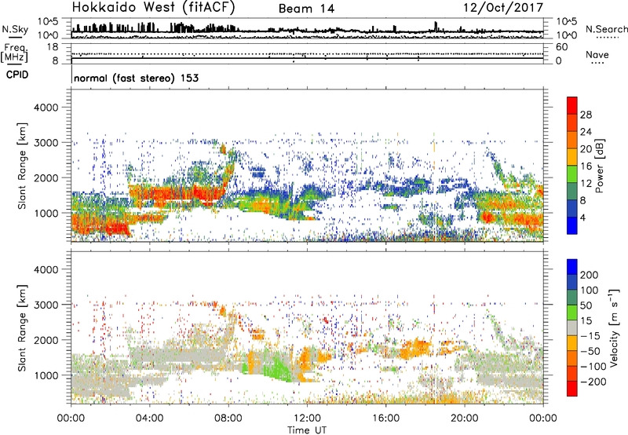
Task: Click the '12:00' time tick label
Action: 307,419
